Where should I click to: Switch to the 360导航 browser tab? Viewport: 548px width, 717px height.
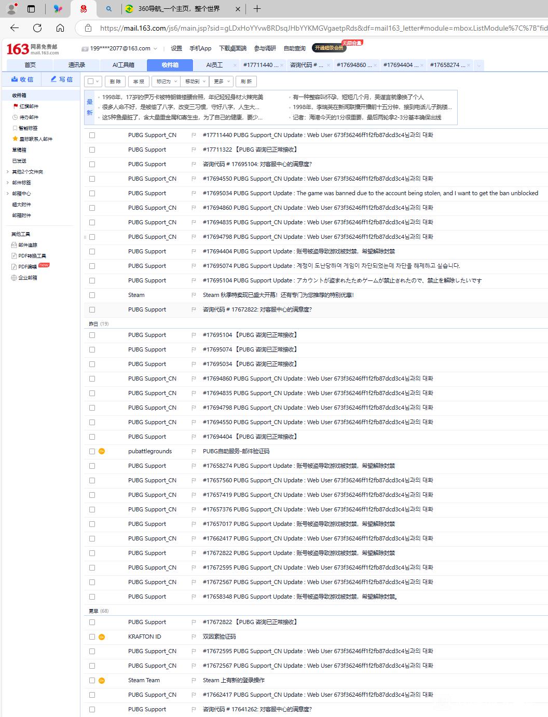tap(179, 9)
